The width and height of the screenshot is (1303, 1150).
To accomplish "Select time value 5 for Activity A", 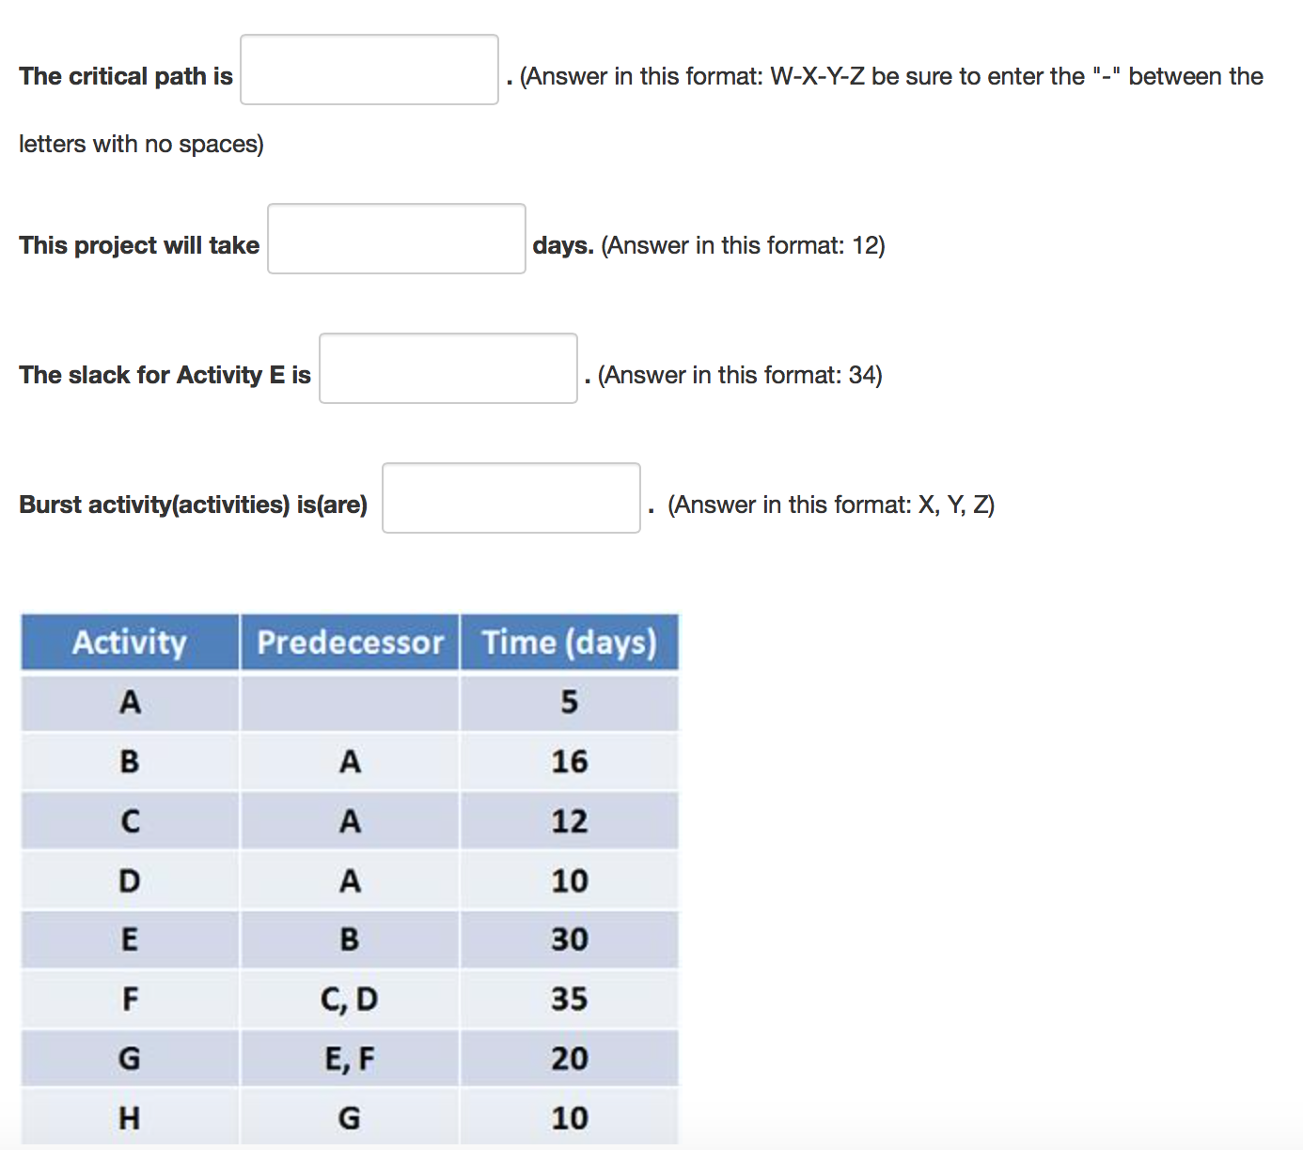I will (569, 702).
